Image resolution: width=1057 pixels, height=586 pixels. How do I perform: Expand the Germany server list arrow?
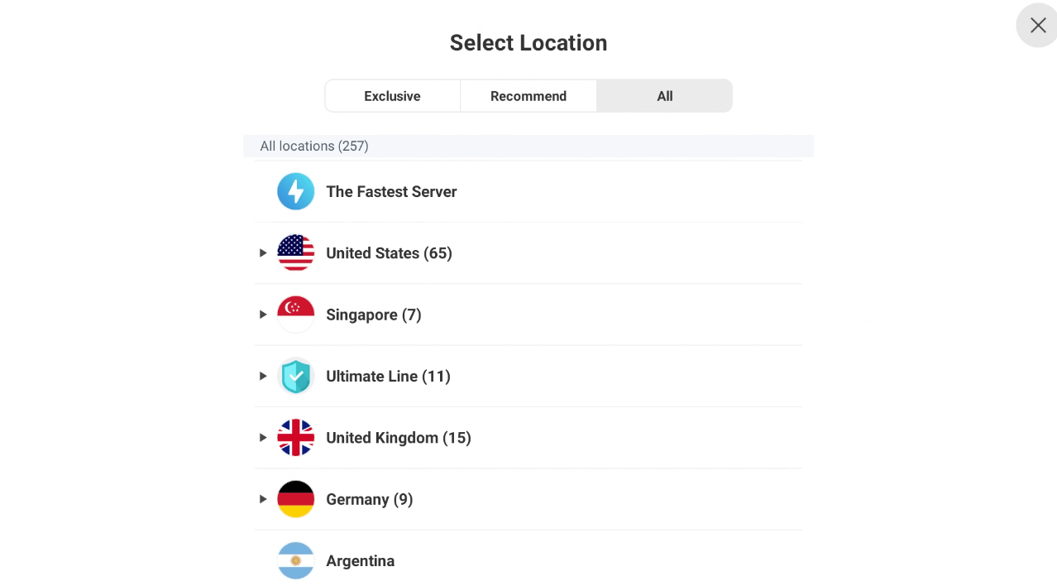(x=263, y=499)
